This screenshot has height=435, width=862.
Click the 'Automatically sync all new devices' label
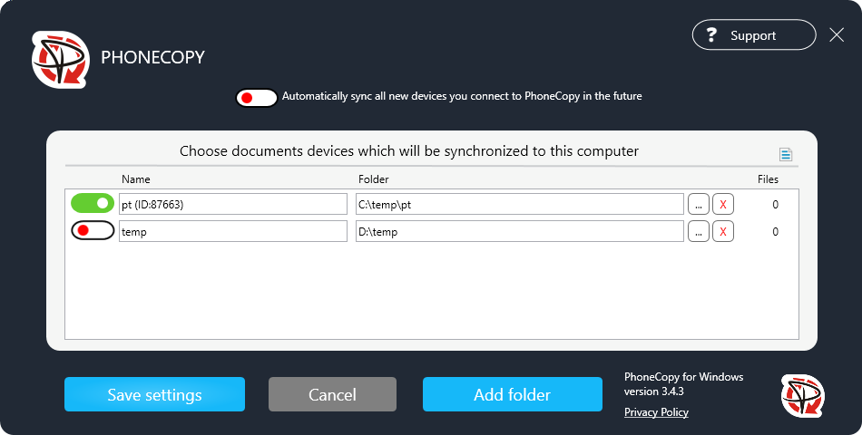[462, 96]
